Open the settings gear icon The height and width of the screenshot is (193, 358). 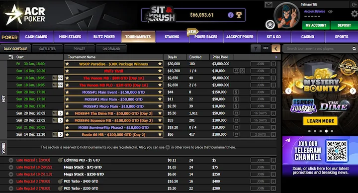[x=355, y=14]
